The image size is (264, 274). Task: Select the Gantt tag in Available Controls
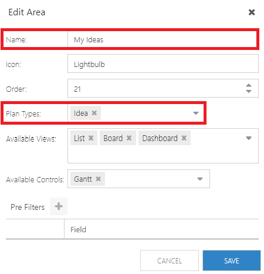tap(83, 179)
